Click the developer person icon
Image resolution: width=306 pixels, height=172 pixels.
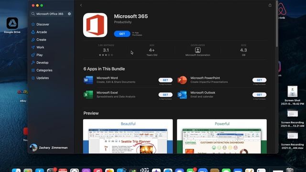tap(197, 50)
